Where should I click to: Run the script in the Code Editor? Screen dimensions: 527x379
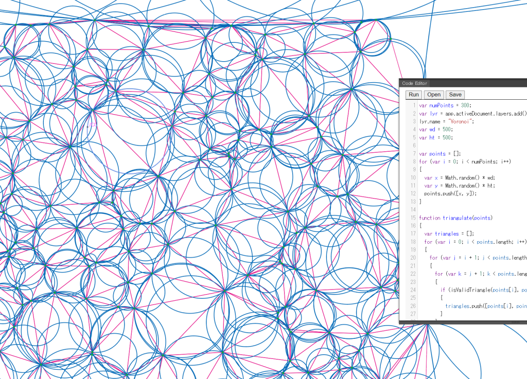pyautogui.click(x=414, y=95)
